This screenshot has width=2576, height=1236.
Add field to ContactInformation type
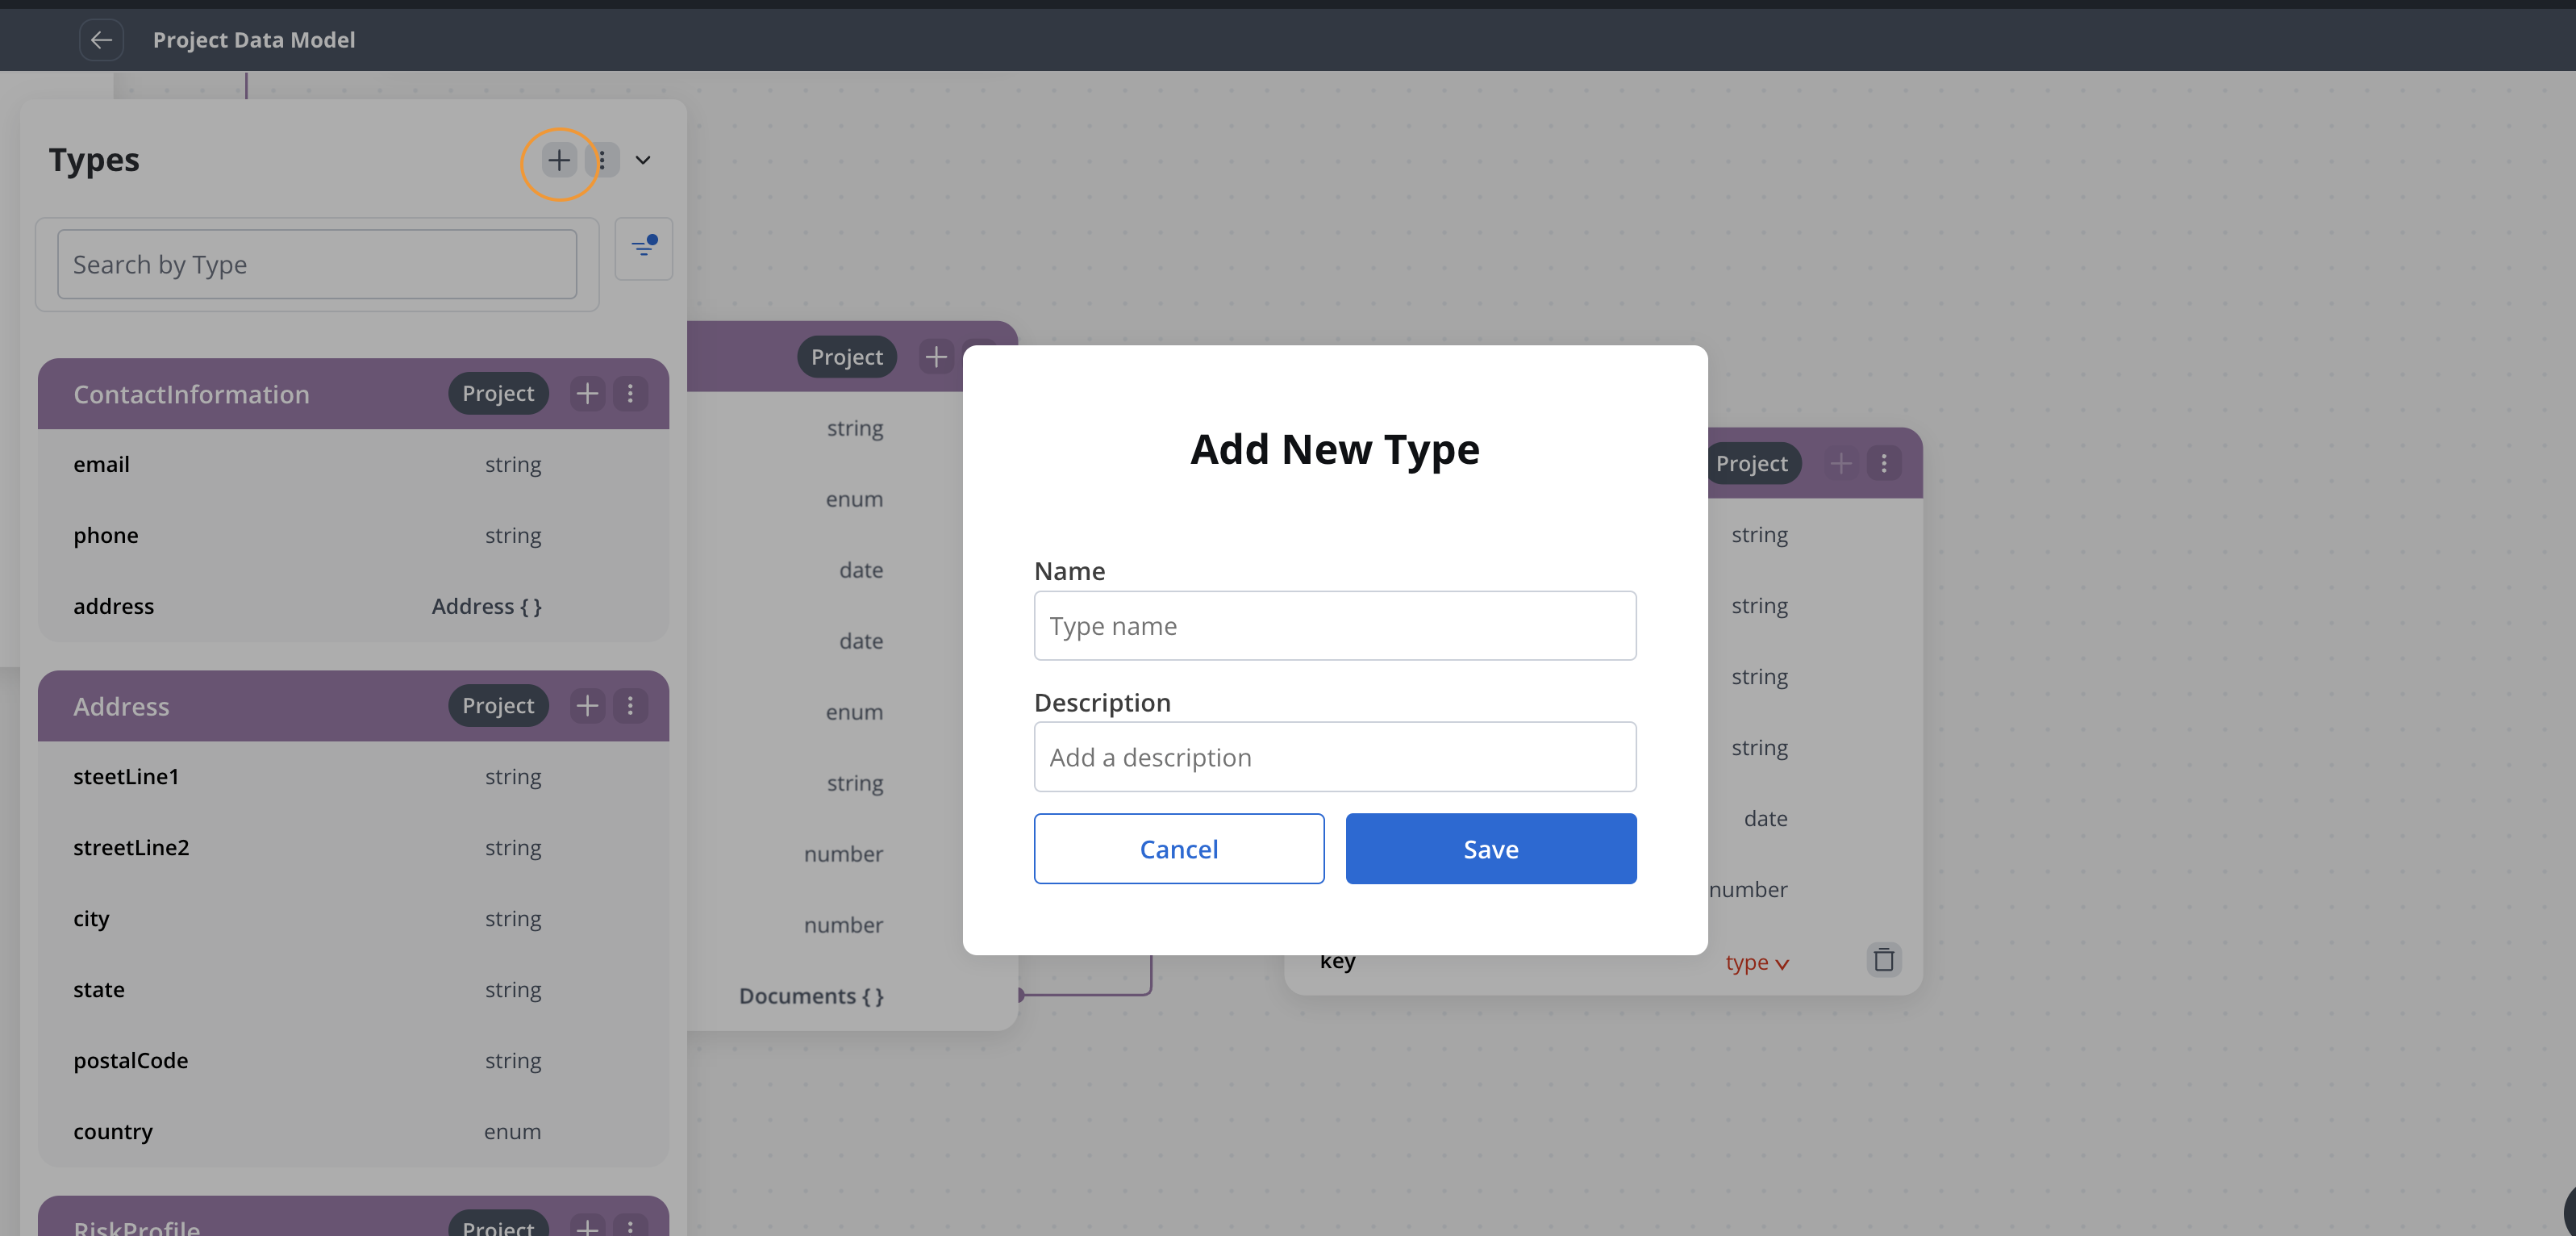[587, 394]
